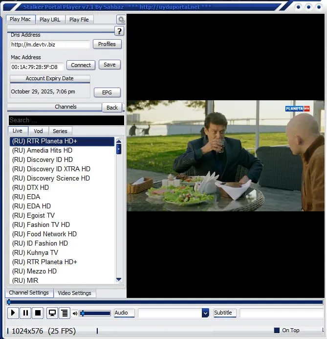
Task: Open the EPG button
Action: point(107,92)
